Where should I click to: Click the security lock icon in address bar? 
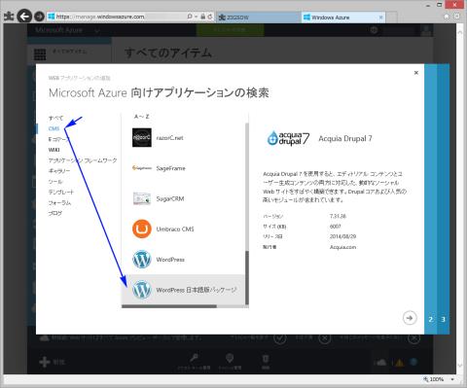(202, 17)
